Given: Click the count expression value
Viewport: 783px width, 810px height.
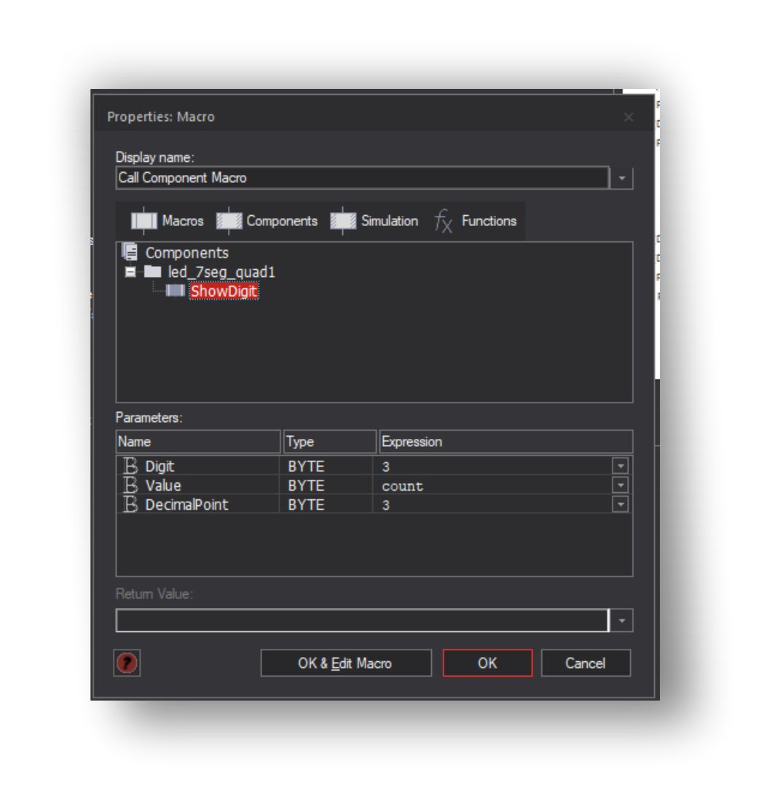Looking at the screenshot, I should click(x=403, y=486).
